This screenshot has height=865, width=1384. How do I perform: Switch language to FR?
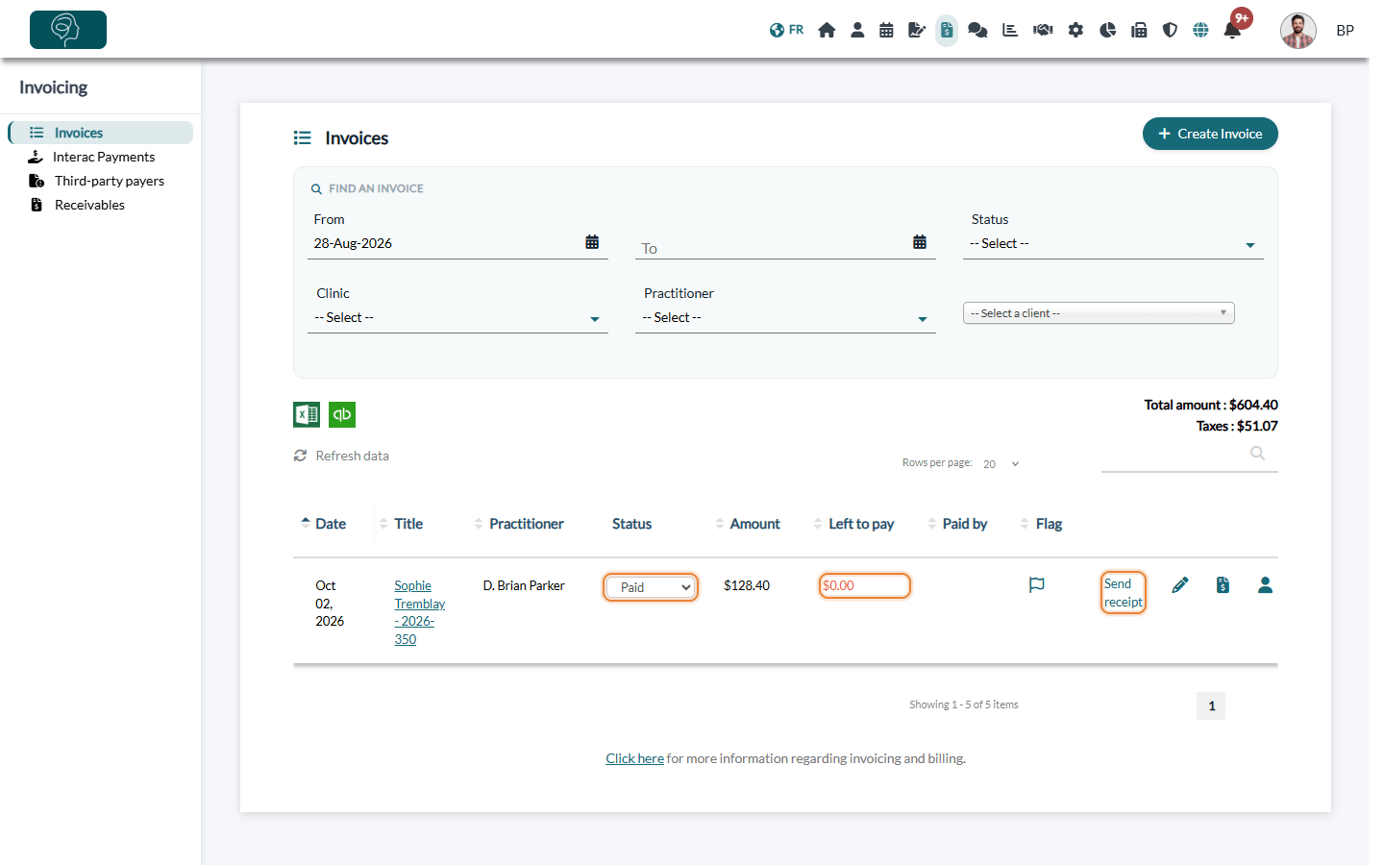pos(786,30)
